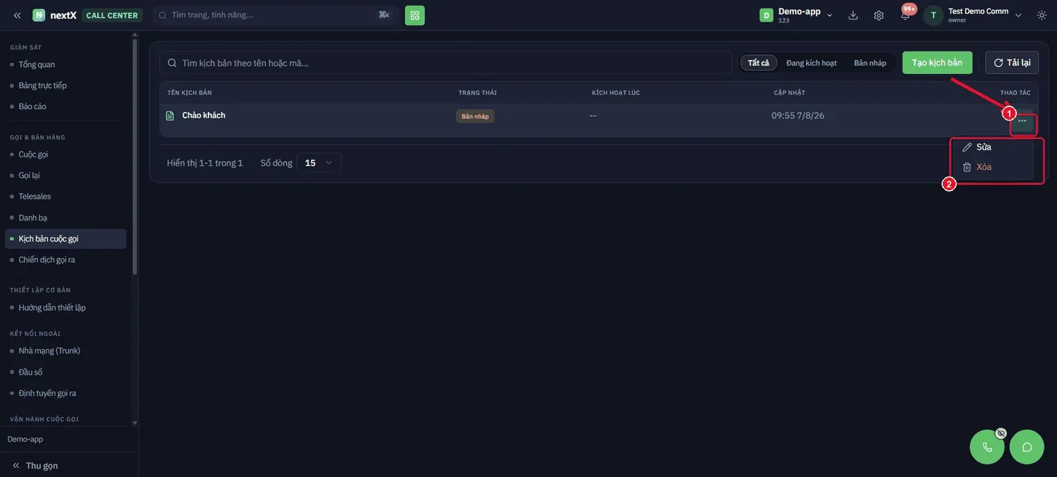Open notifications bell with 99+ badge
This screenshot has width=1057, height=477.
[x=905, y=14]
